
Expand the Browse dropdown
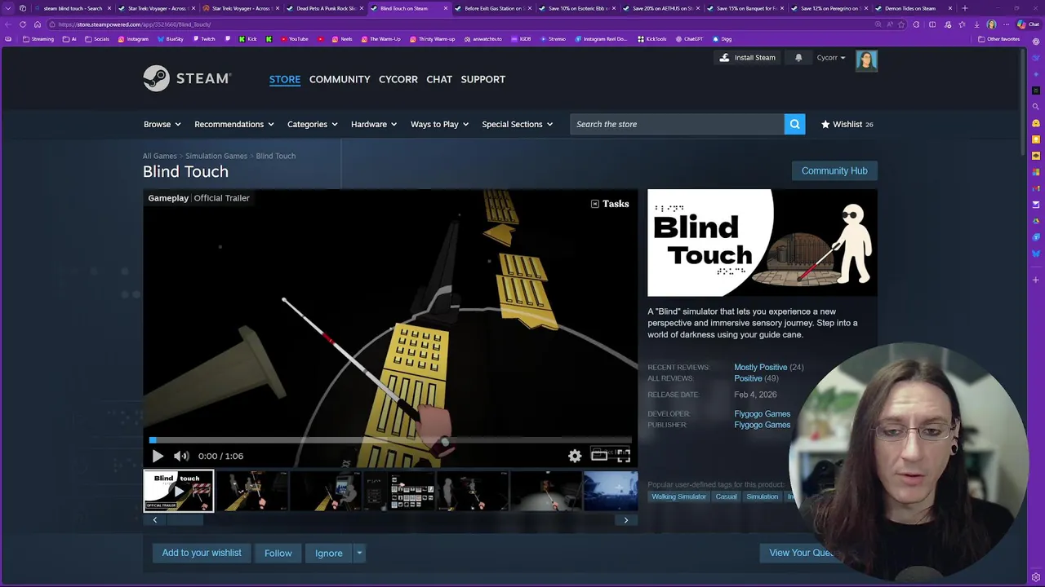pyautogui.click(x=162, y=124)
